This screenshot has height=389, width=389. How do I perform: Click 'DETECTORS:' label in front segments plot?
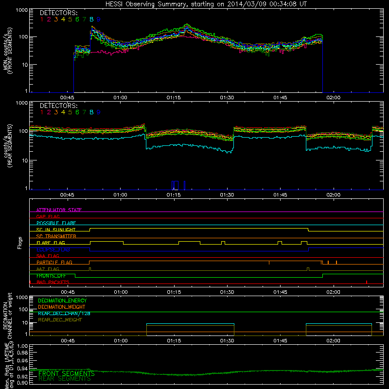[x=58, y=13]
